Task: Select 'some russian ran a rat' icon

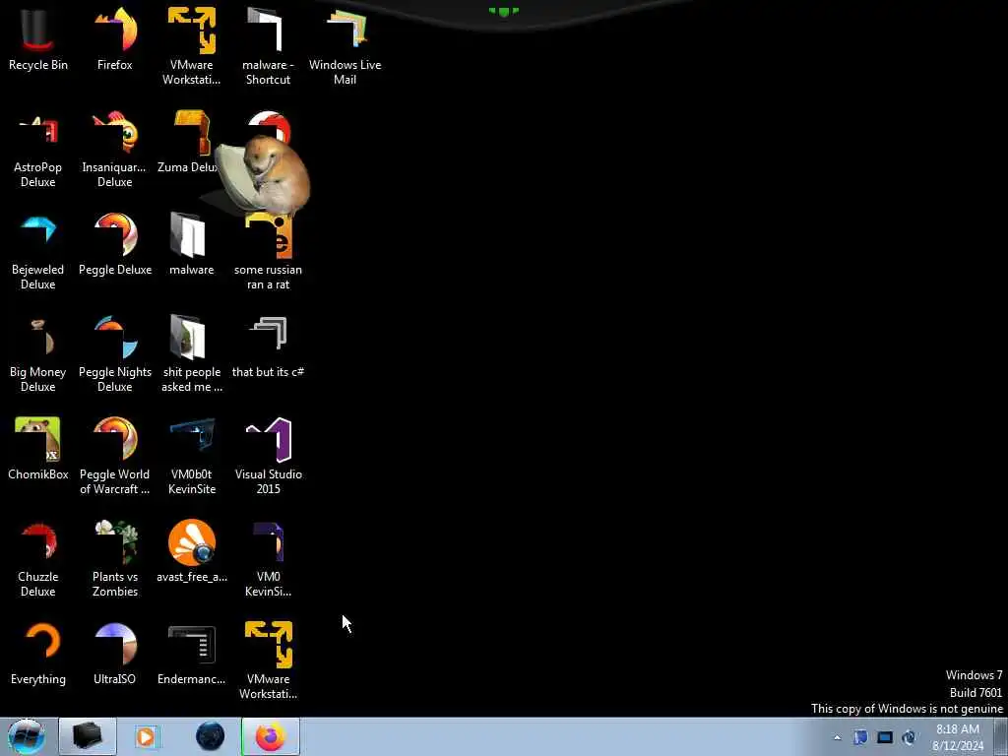Action: [x=268, y=253]
